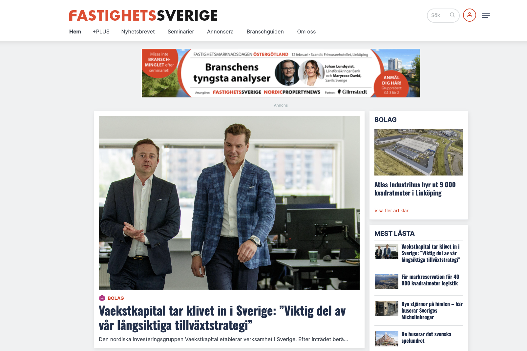Open the De huserar det svenska spelundret link
Viewport: 527px width, 351px height.
426,338
